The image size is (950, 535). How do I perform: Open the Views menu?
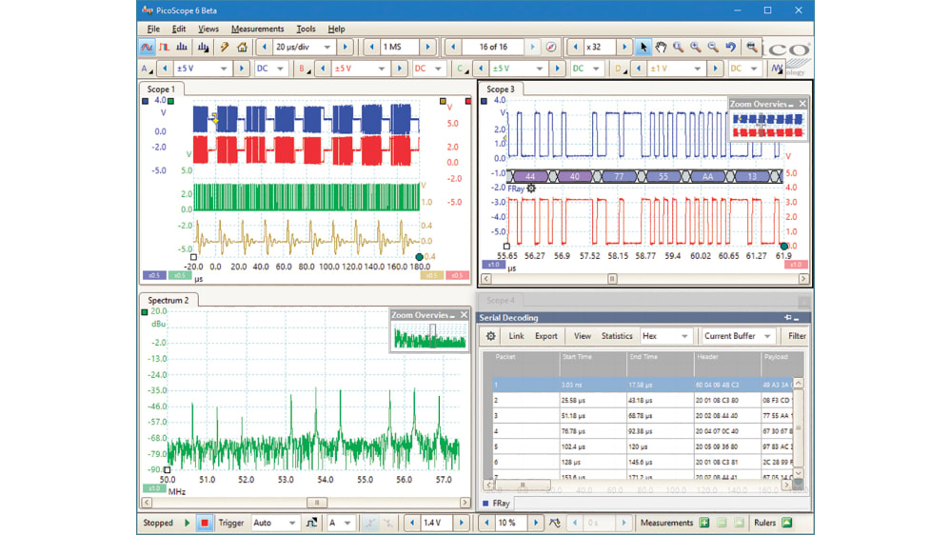pyautogui.click(x=208, y=29)
